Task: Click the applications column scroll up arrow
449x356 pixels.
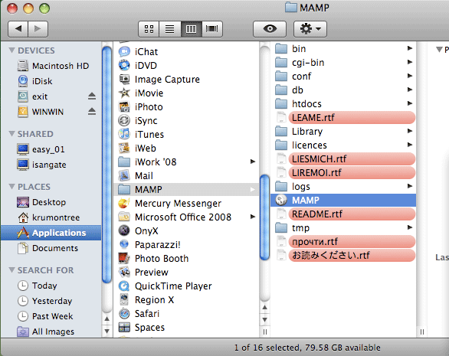Action: pos(265,307)
